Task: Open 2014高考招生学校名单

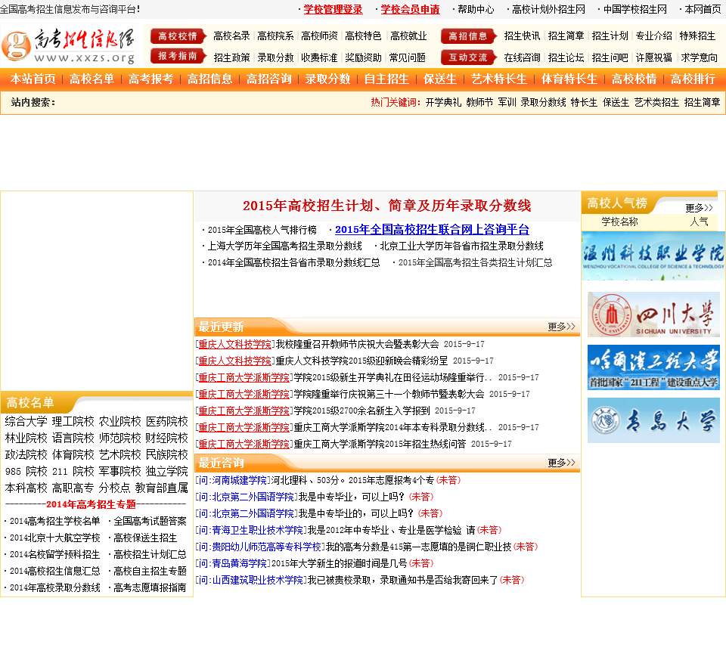Action: [x=54, y=522]
